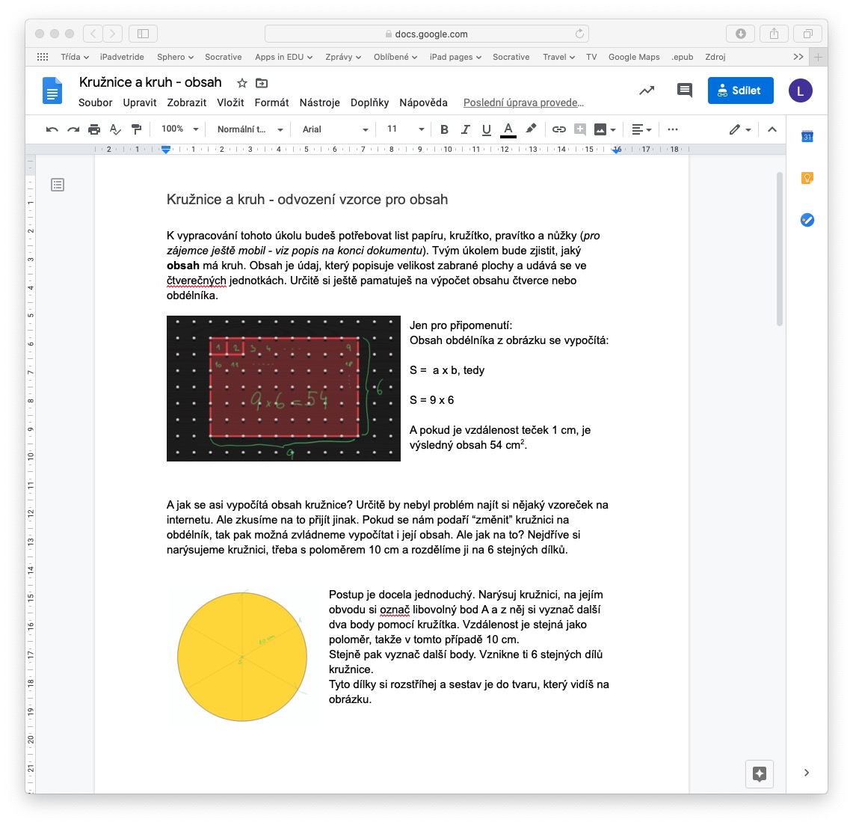Click the blue Sdílet button
Viewport: 853px width, 825px height.
tap(740, 91)
